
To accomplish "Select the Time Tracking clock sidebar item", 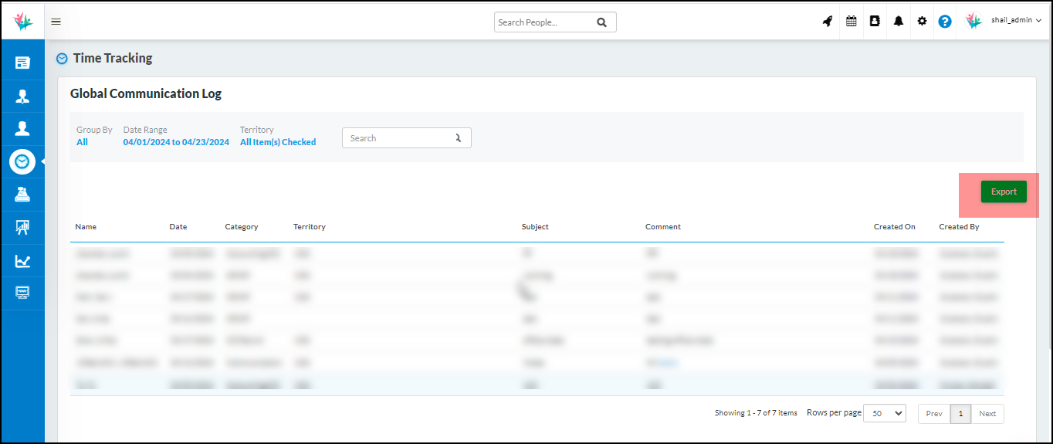I will [x=22, y=161].
